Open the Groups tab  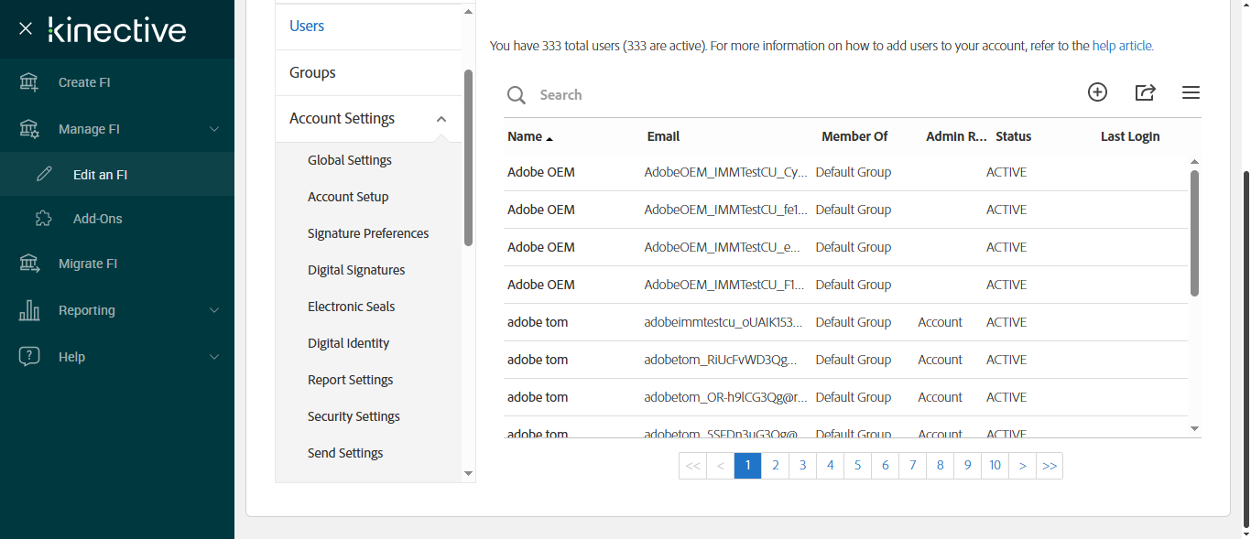click(312, 72)
